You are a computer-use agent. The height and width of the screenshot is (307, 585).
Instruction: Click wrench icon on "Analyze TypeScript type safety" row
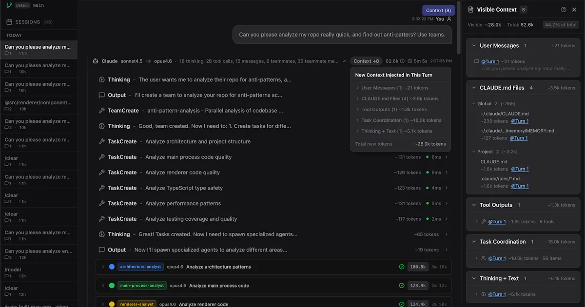pyautogui.click(x=102, y=188)
